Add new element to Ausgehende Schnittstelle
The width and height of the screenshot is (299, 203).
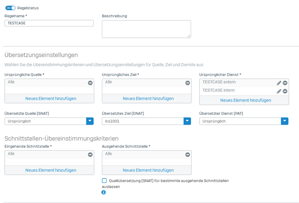148,170
